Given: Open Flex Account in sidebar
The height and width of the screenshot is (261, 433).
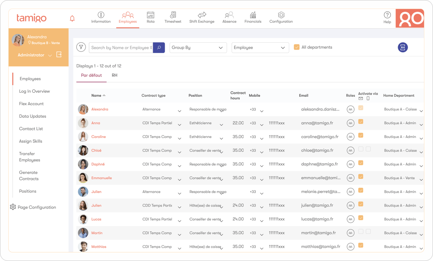Looking at the screenshot, I should click(31, 104).
